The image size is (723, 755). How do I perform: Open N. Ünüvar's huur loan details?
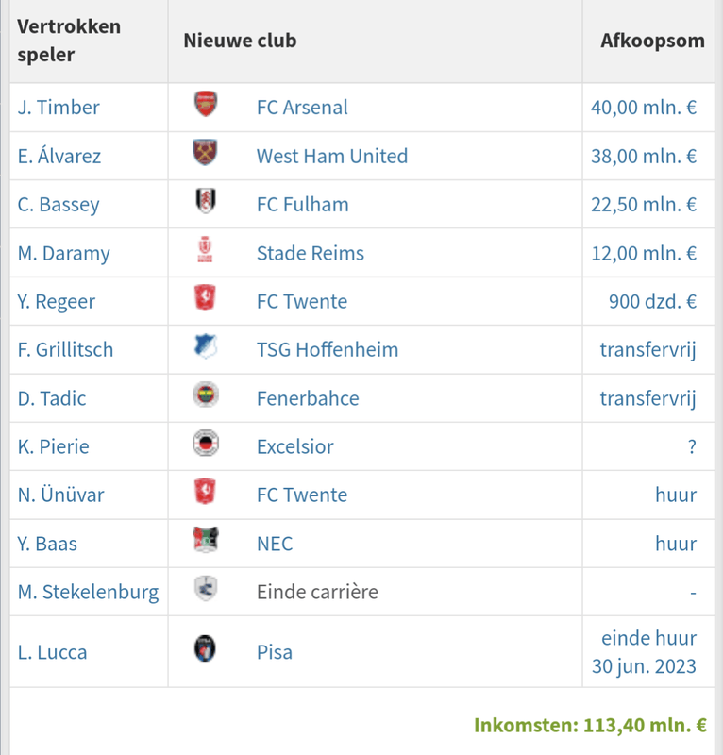coord(676,495)
